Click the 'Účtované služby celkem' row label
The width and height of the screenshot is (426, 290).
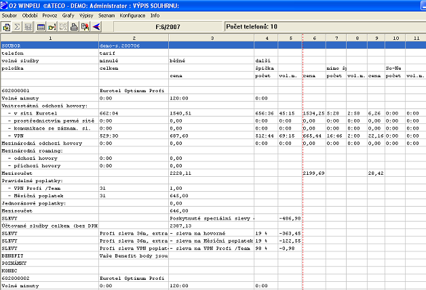click(x=50, y=226)
